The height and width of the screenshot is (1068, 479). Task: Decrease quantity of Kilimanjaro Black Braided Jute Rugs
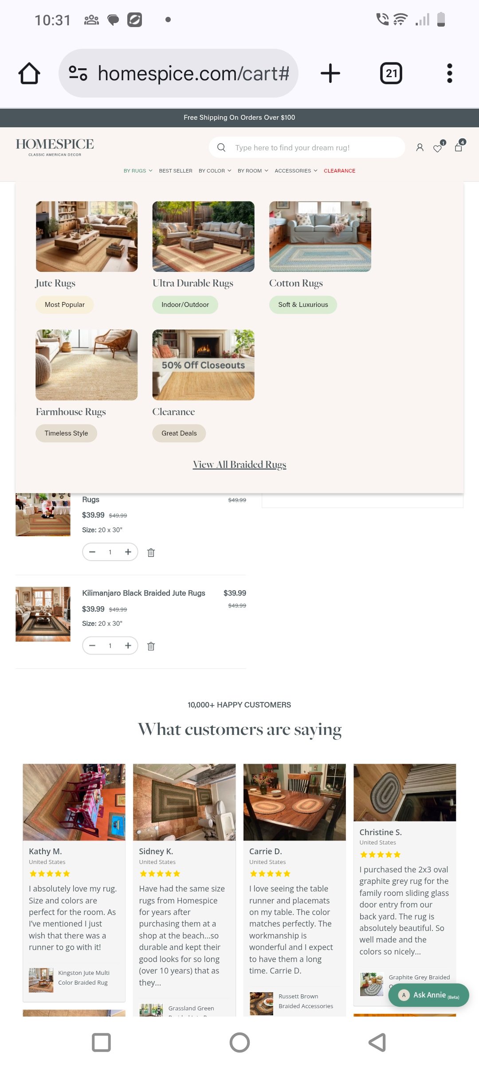coord(92,645)
